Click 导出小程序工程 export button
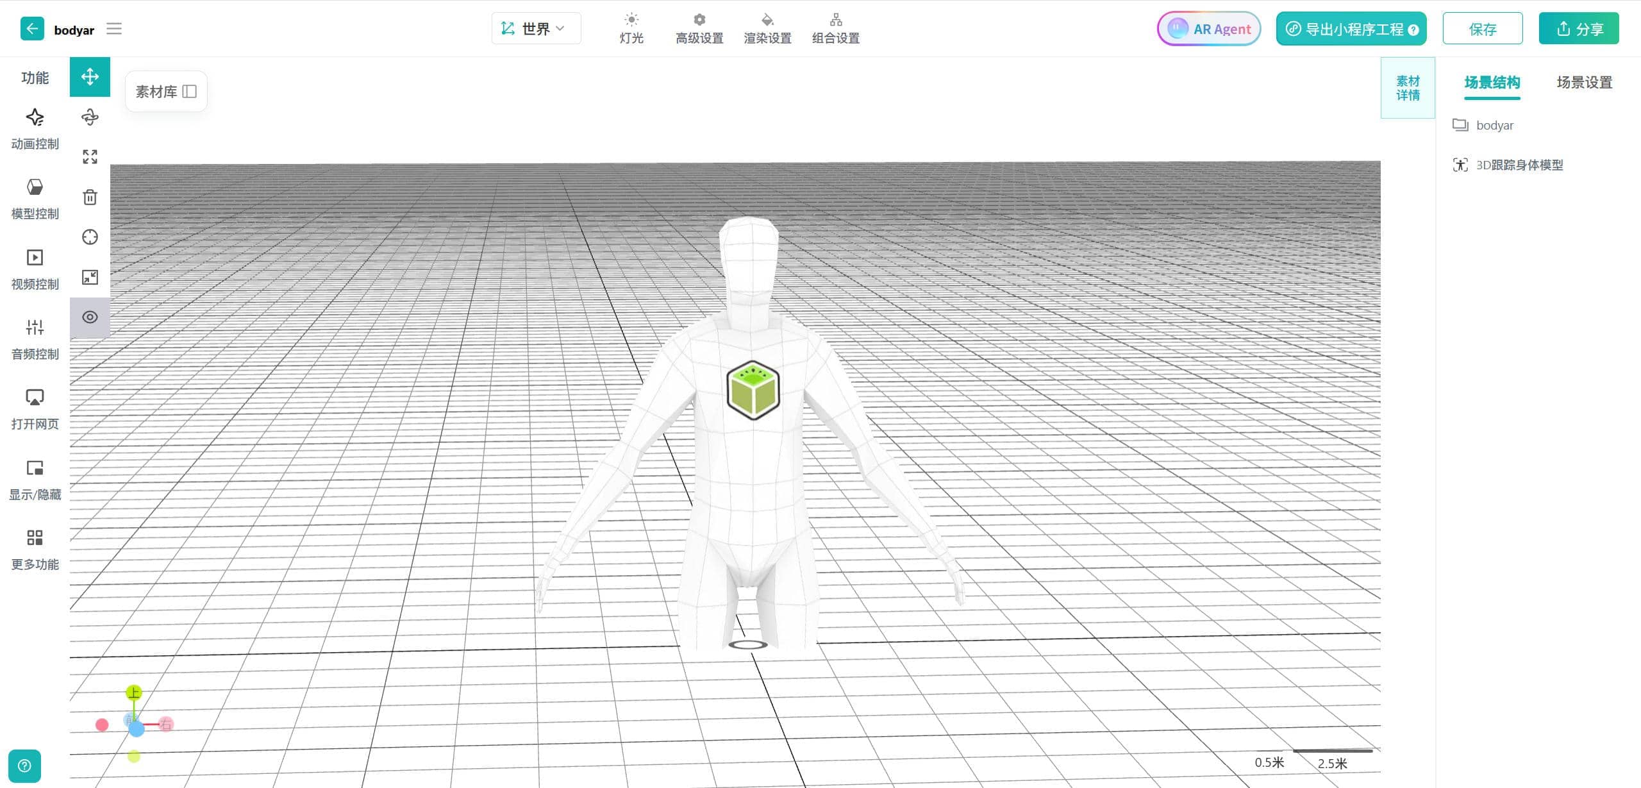Image resolution: width=1641 pixels, height=788 pixels. pos(1351,29)
